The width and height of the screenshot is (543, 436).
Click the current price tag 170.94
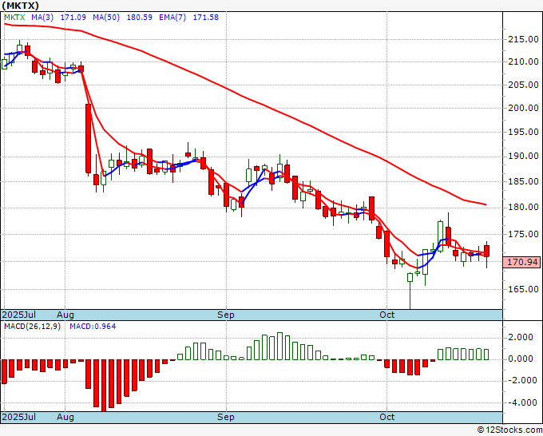click(522, 262)
